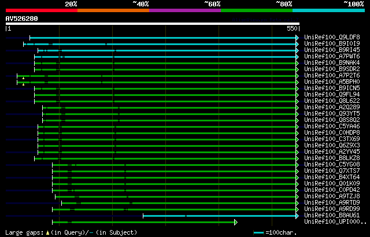The height and width of the screenshot is (237, 370).
Task: Click the green ~80% identity legend segment
Action: click(257, 10)
